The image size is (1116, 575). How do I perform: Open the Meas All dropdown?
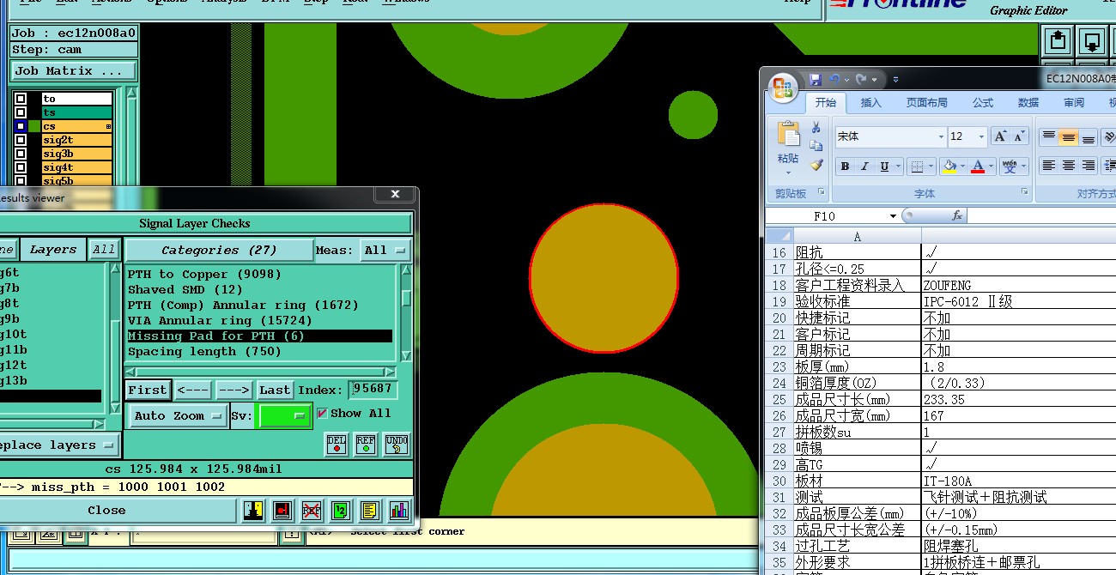tap(385, 251)
